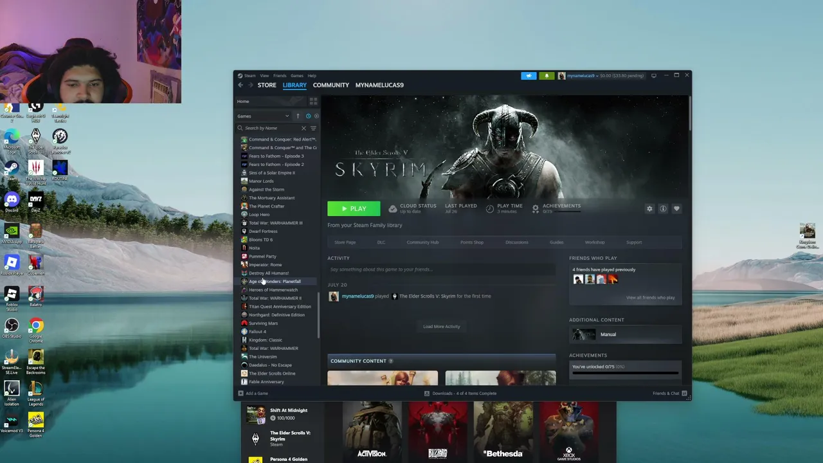Click the achievements progress bar

pyautogui.click(x=625, y=373)
